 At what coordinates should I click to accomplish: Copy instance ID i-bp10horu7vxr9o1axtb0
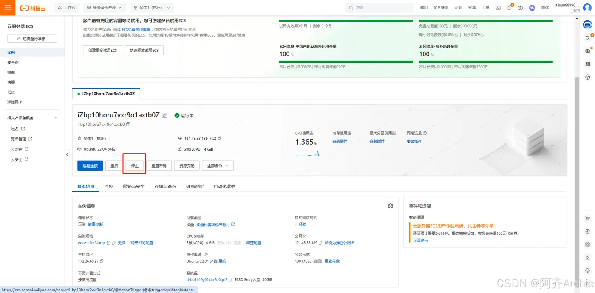(x=128, y=124)
